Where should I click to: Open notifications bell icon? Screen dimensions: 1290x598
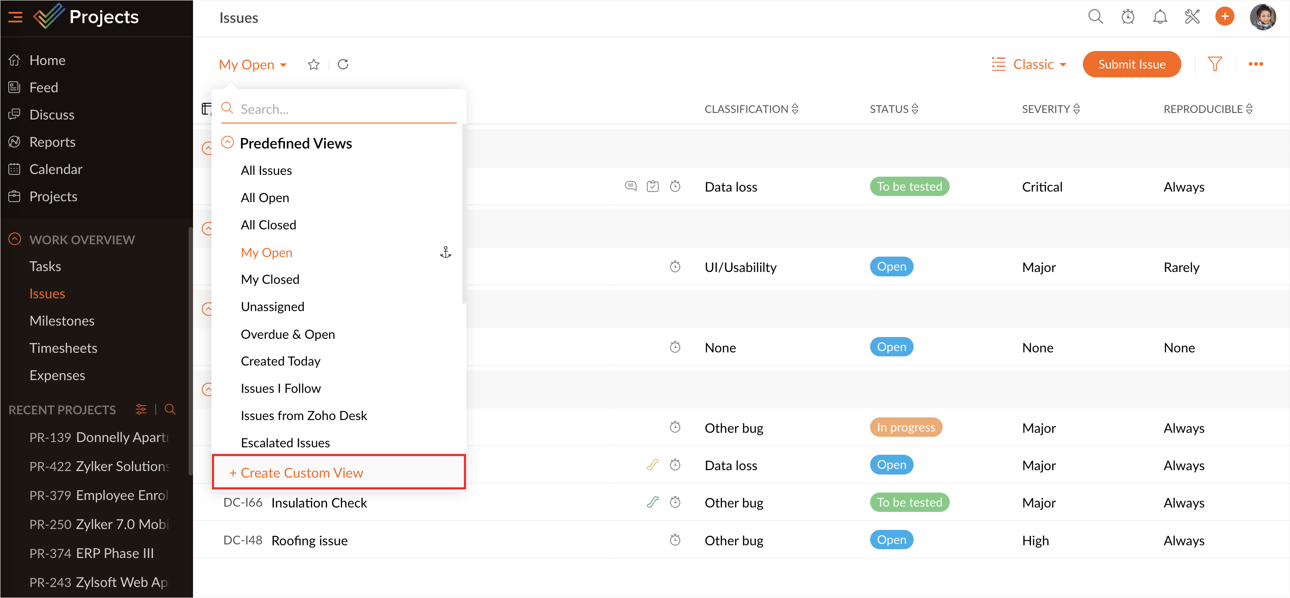tap(1159, 17)
